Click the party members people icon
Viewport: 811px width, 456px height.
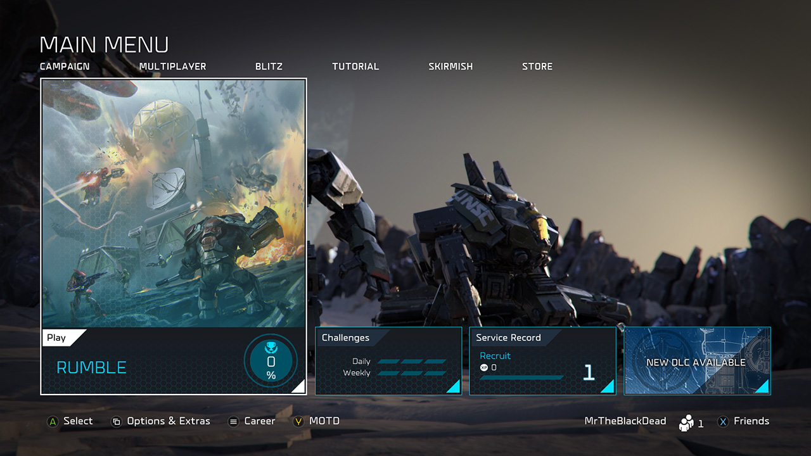[686, 423]
